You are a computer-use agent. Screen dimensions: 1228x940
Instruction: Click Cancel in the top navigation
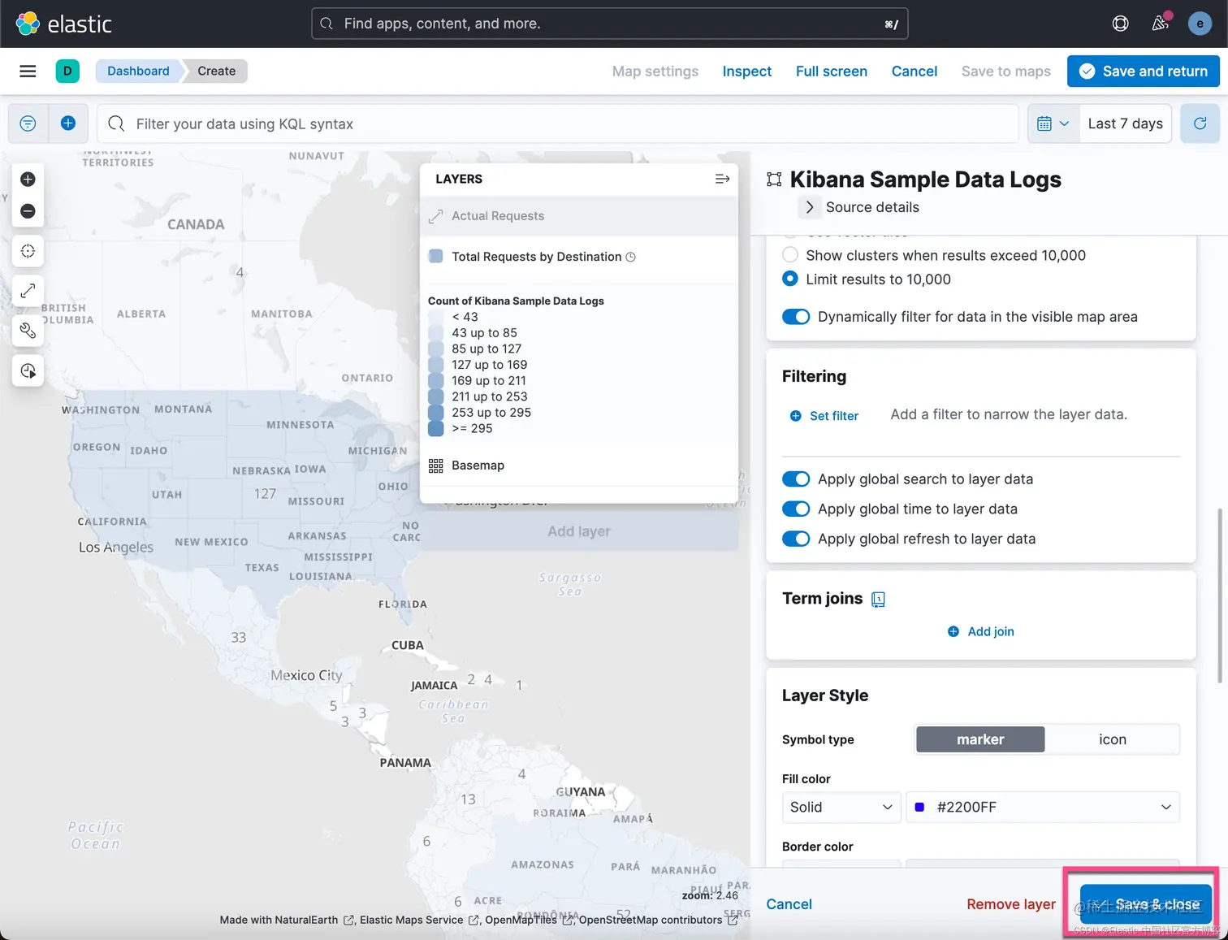914,71
